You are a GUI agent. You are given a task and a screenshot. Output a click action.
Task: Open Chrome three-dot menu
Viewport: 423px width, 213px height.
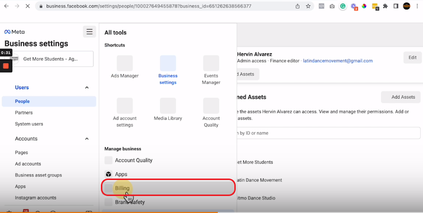[417, 6]
